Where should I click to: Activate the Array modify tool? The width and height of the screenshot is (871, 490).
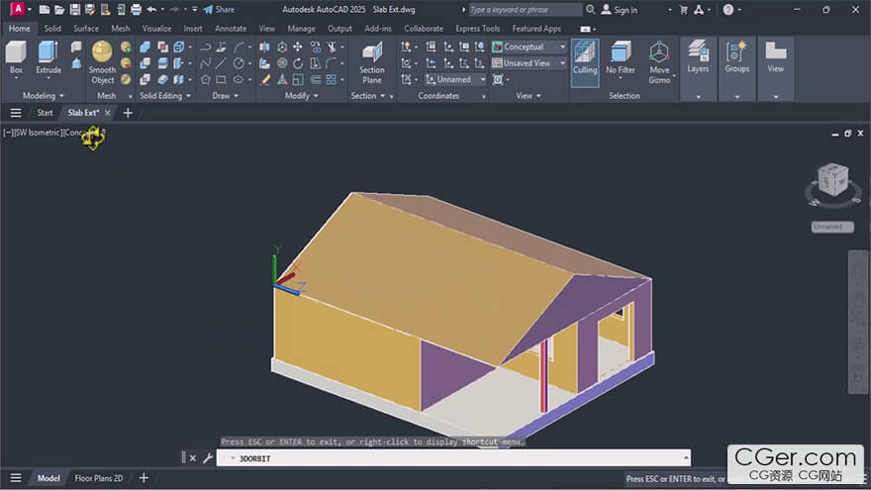pos(331,79)
